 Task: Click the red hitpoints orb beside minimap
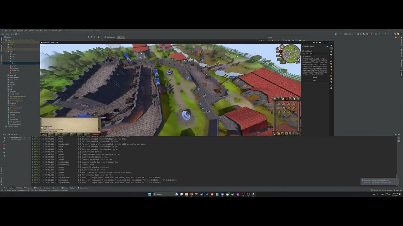pos(281,51)
